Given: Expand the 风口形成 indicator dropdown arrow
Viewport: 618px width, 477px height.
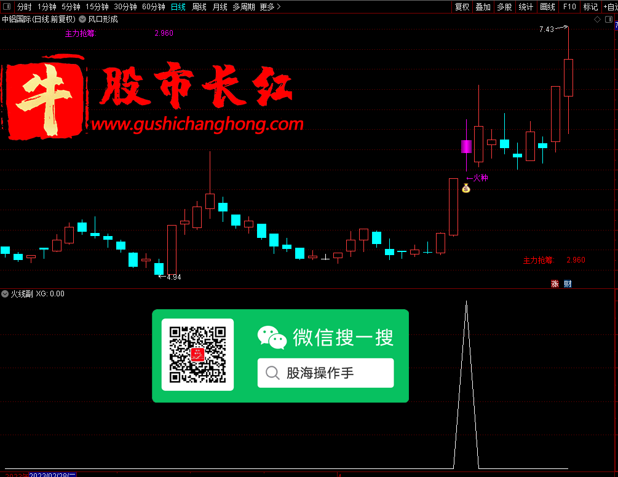Looking at the screenshot, I should pyautogui.click(x=82, y=19).
